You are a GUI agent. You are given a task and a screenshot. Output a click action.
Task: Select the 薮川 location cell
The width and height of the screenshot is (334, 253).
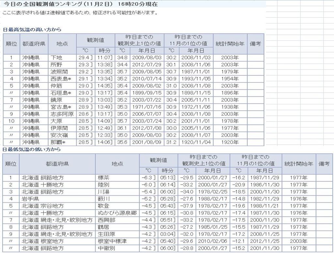[x=117, y=199]
